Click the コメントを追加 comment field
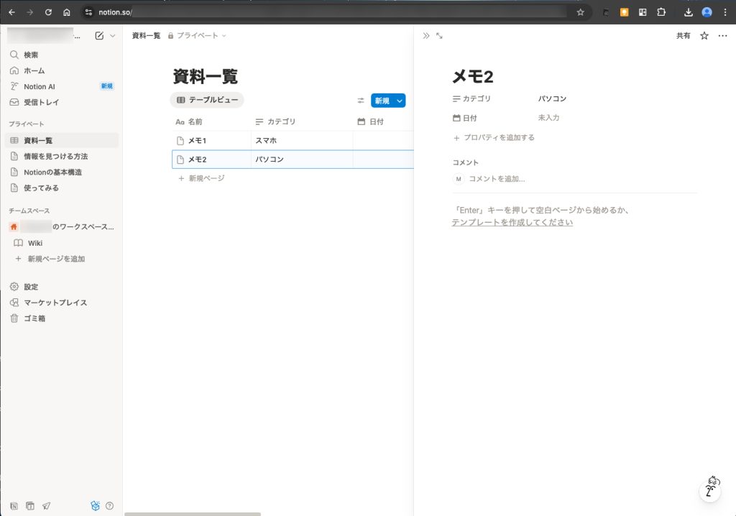 (x=497, y=179)
